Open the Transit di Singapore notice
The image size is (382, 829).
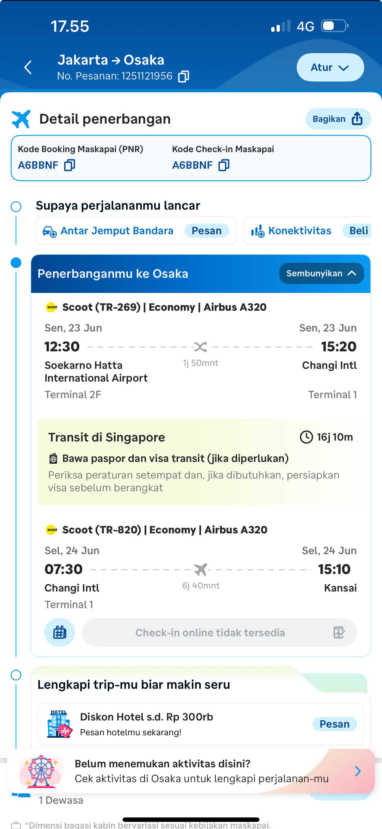click(200, 461)
